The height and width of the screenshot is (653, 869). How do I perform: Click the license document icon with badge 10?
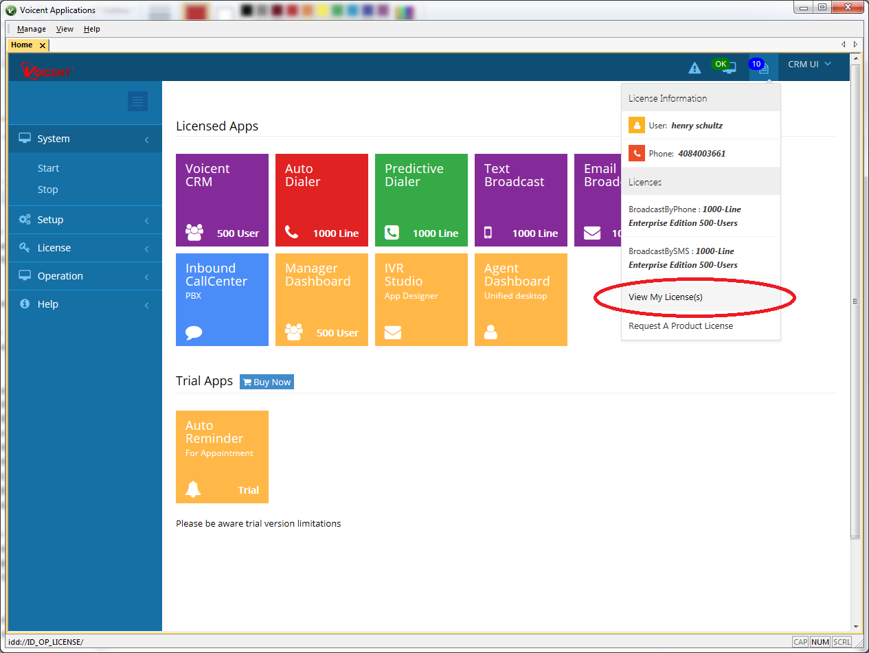763,68
